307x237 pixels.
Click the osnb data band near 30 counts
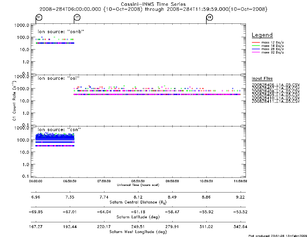(55, 43)
